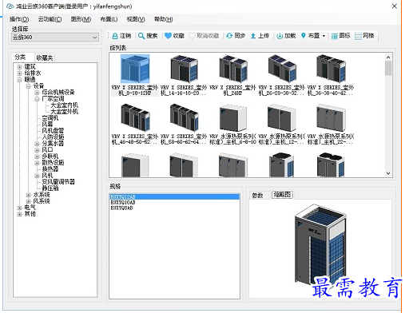The height and width of the screenshot is (313, 409).
Task: Select 空调机 in the tree
Action: pos(50,118)
